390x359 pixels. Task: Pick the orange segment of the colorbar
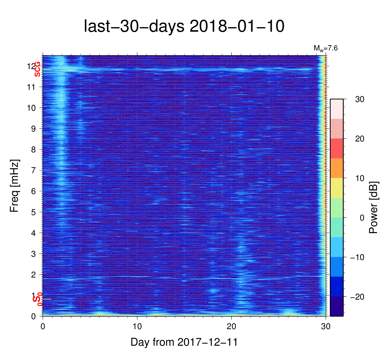336,168
